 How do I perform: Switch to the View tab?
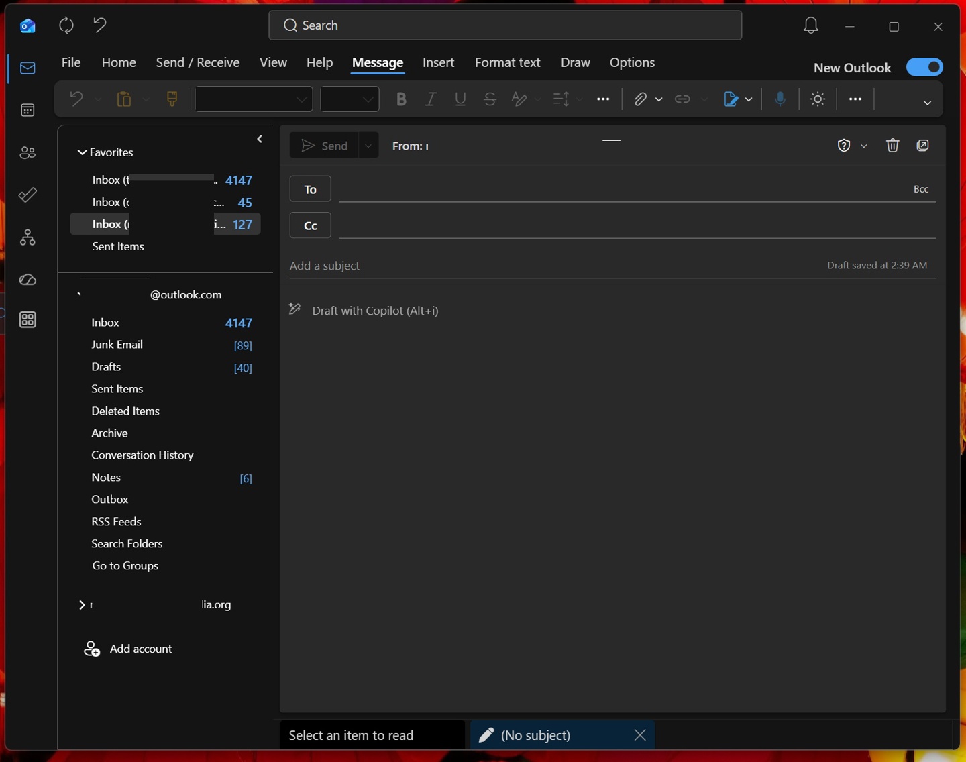coord(273,62)
